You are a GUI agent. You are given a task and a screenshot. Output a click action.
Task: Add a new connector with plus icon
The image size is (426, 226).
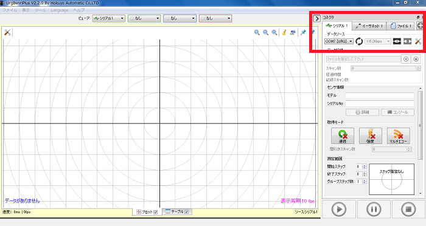pyautogui.click(x=420, y=26)
